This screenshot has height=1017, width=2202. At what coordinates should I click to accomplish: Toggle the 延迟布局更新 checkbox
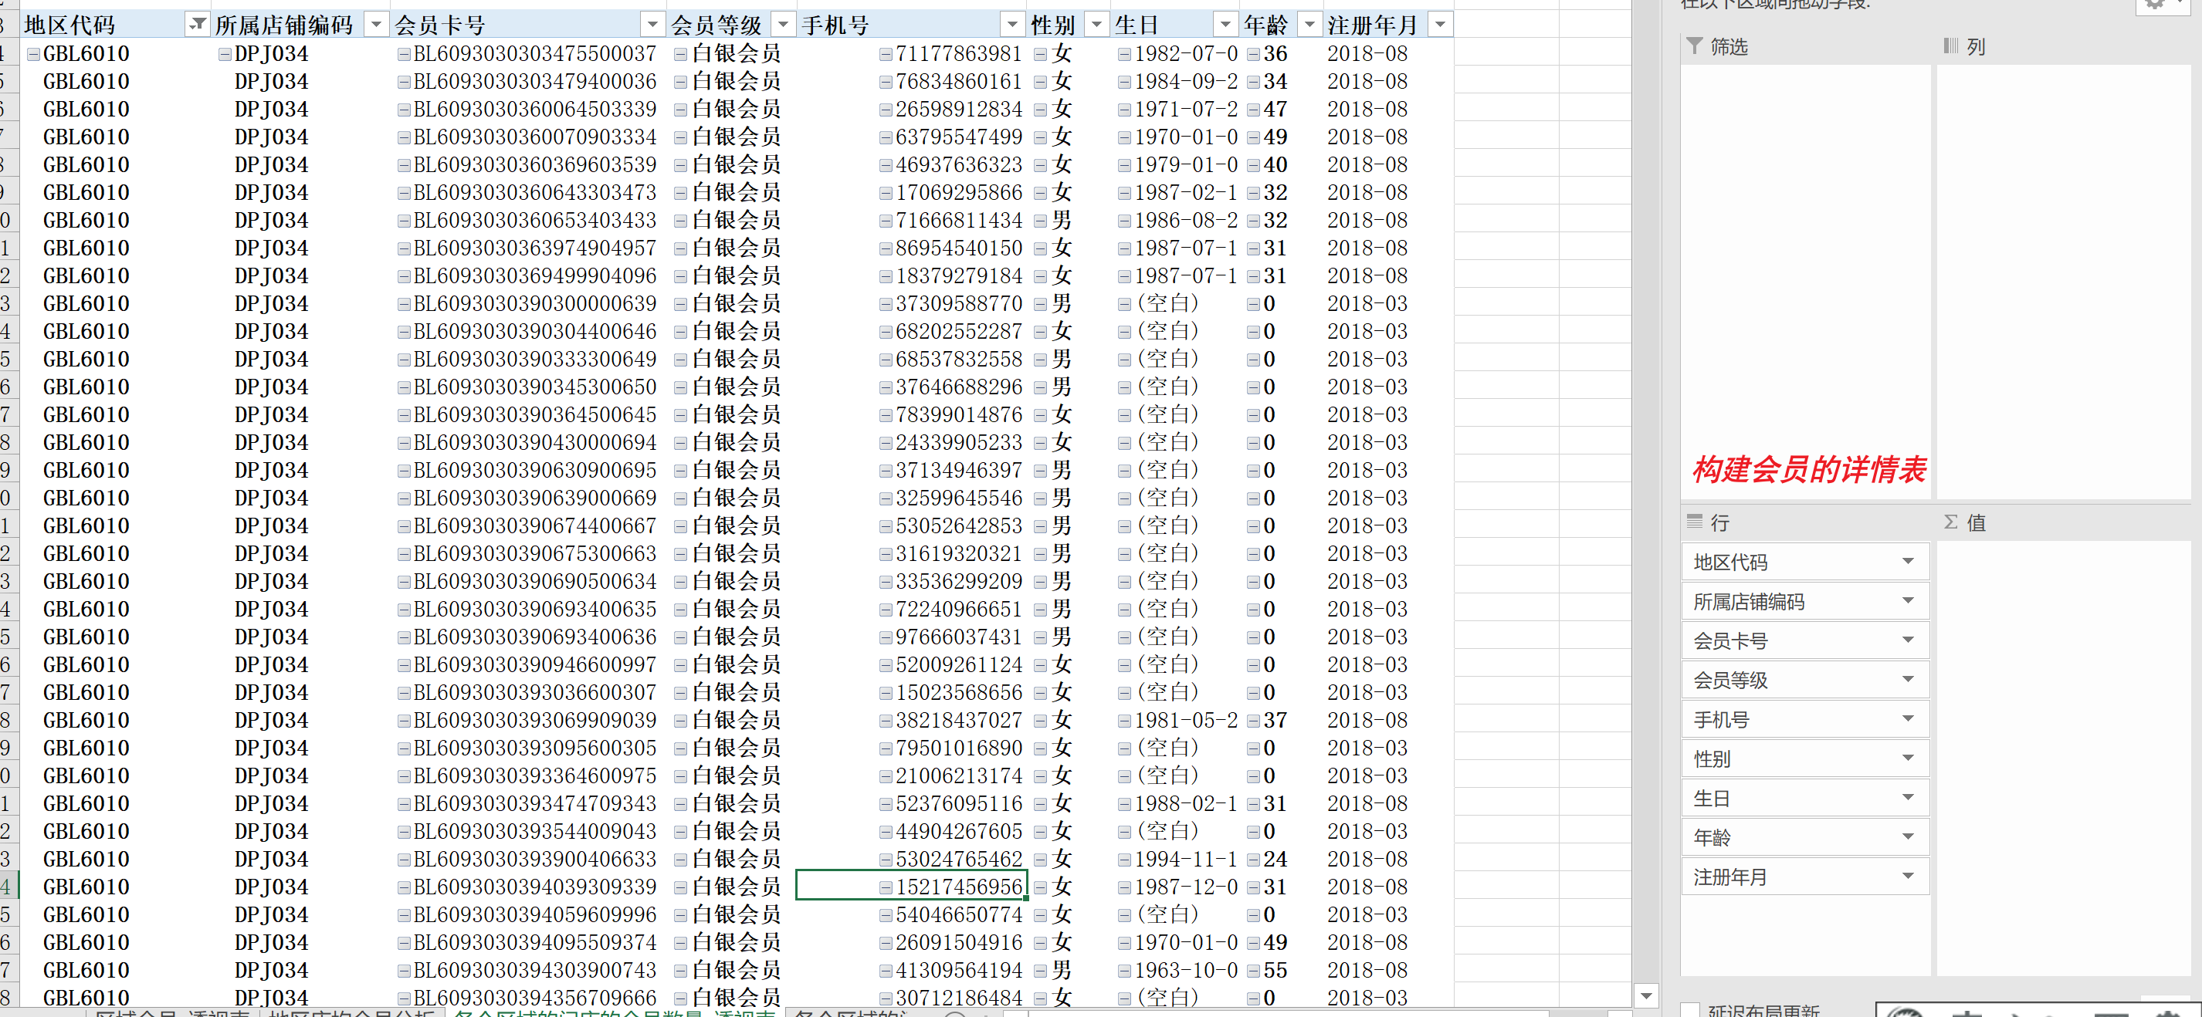[x=1690, y=1009]
